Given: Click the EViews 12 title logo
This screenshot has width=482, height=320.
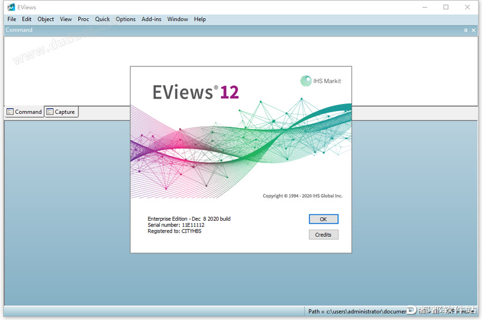Looking at the screenshot, I should pos(196,92).
